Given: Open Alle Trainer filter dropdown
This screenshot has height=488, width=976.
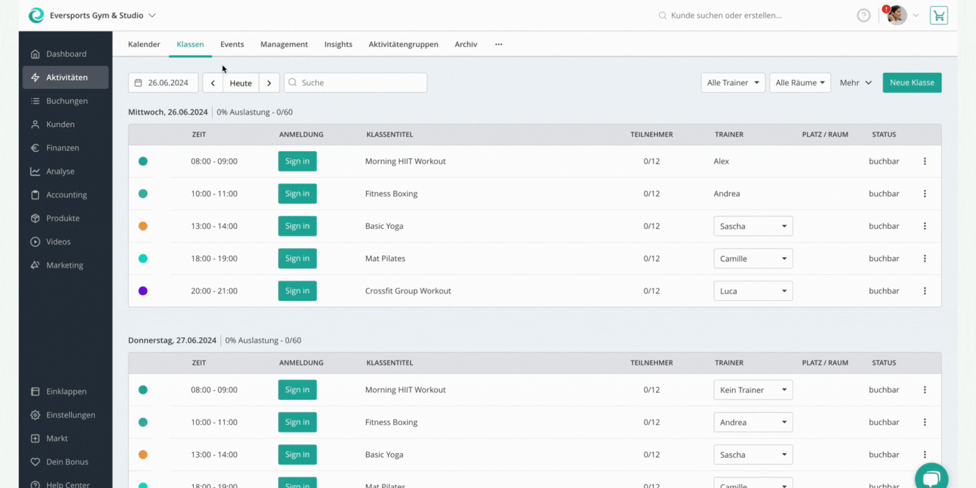Looking at the screenshot, I should click(733, 82).
